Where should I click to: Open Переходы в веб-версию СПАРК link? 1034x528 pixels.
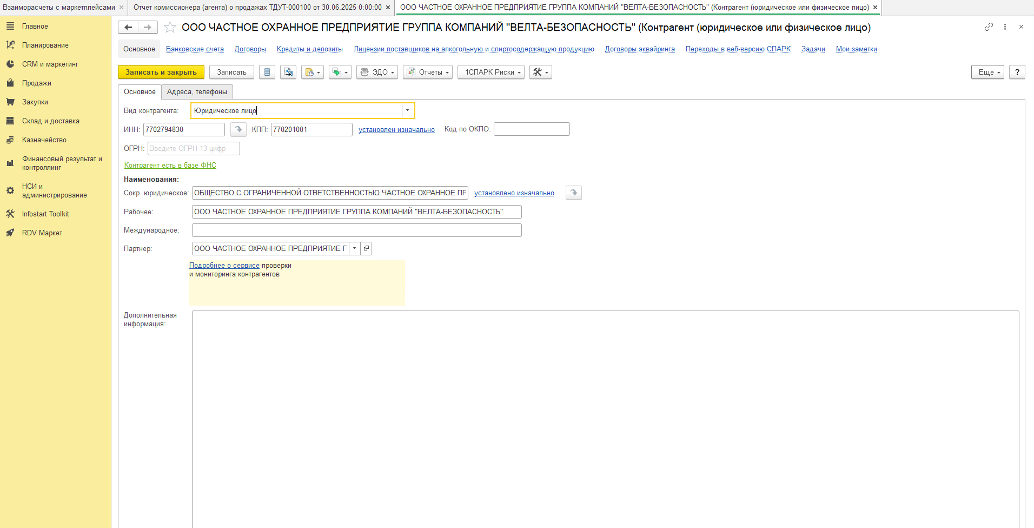pos(738,49)
